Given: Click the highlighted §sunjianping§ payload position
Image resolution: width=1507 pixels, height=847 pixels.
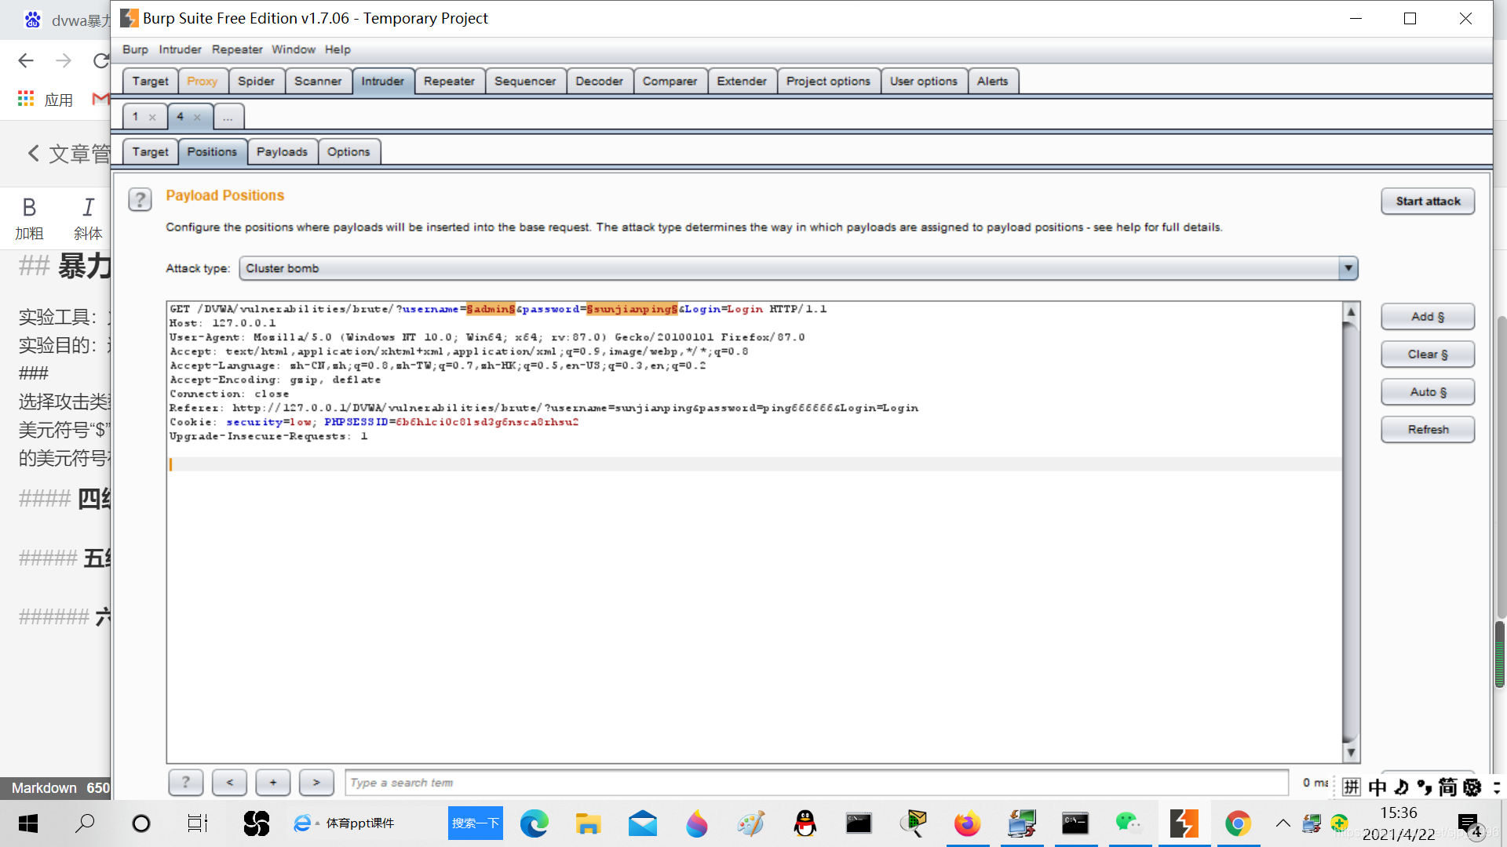Looking at the screenshot, I should tap(632, 309).
